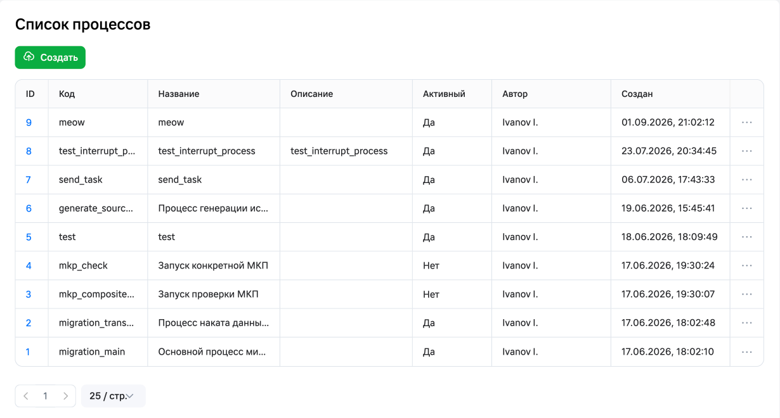Open actions menu for test_interrupt_process row
The image size is (780, 418).
[746, 151]
